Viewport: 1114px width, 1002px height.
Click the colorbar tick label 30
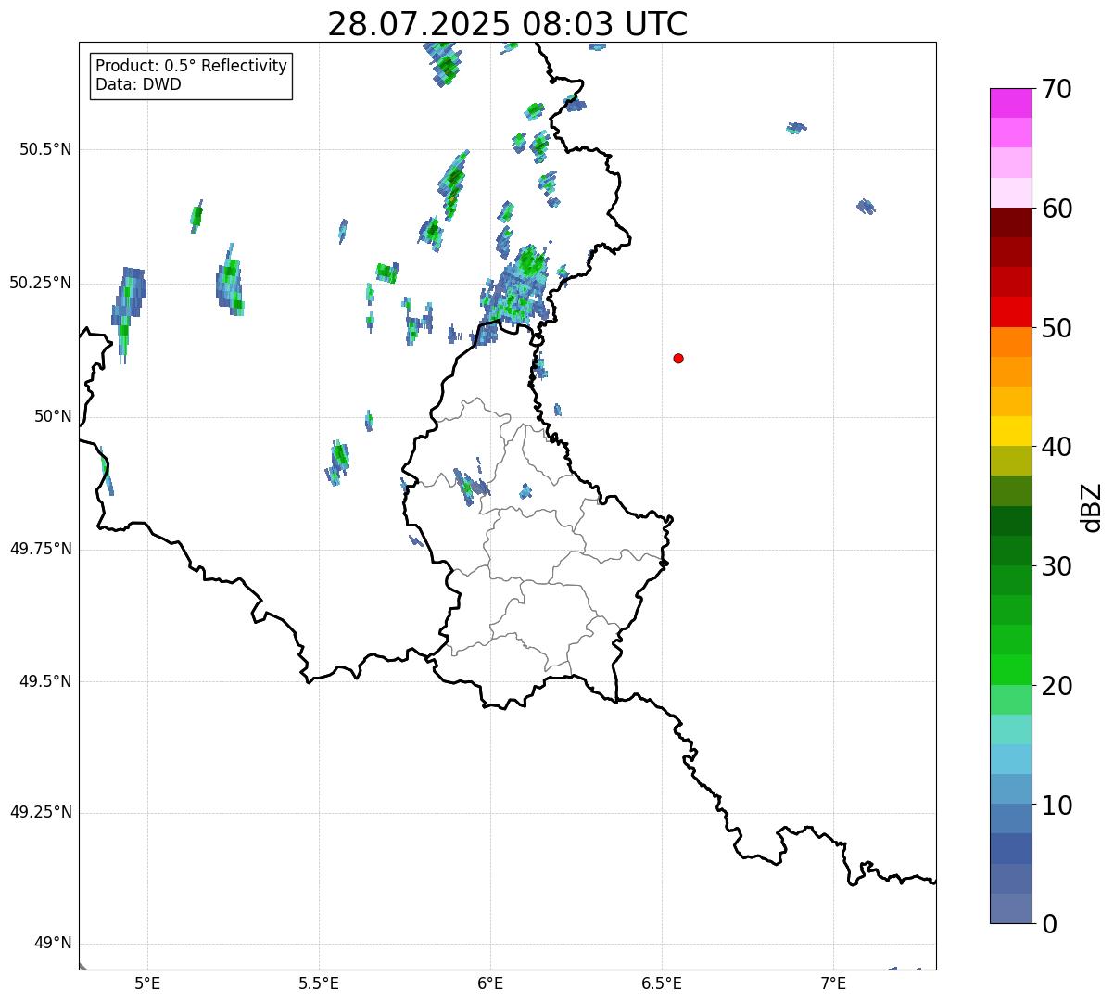point(1056,566)
